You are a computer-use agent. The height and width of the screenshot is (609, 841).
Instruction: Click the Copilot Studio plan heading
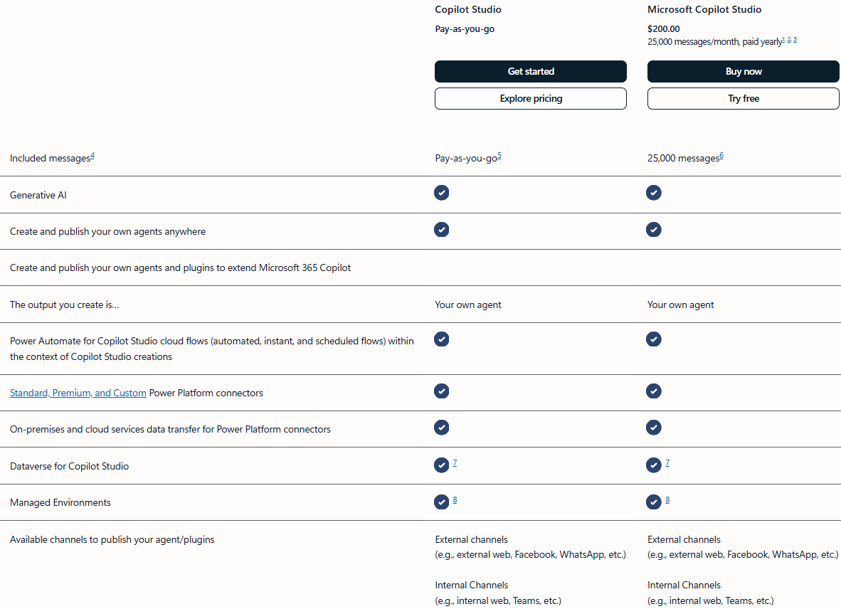(x=468, y=10)
